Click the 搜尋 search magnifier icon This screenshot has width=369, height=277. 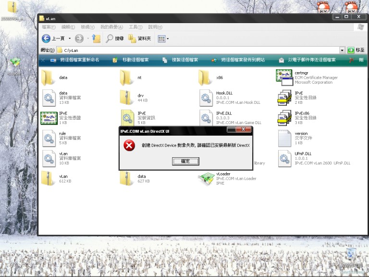[x=110, y=38]
